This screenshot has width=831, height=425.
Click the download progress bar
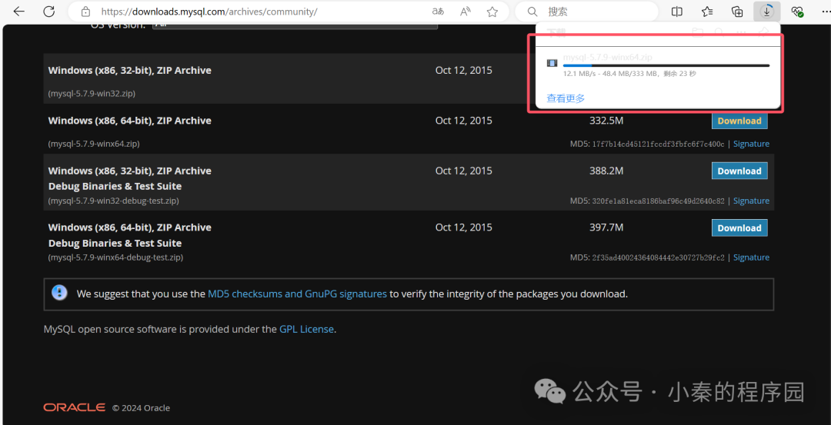(x=666, y=65)
